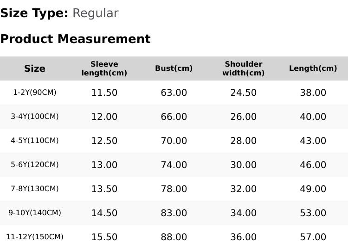Click the 63.00 bust value cell
348x249 pixels.
[x=174, y=93]
